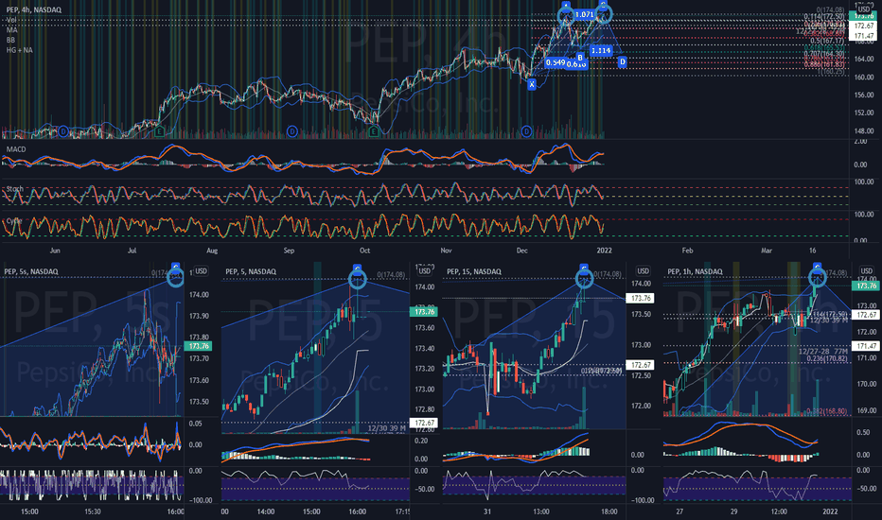Click the 172.67 price label on the 4h axis

[863, 26]
